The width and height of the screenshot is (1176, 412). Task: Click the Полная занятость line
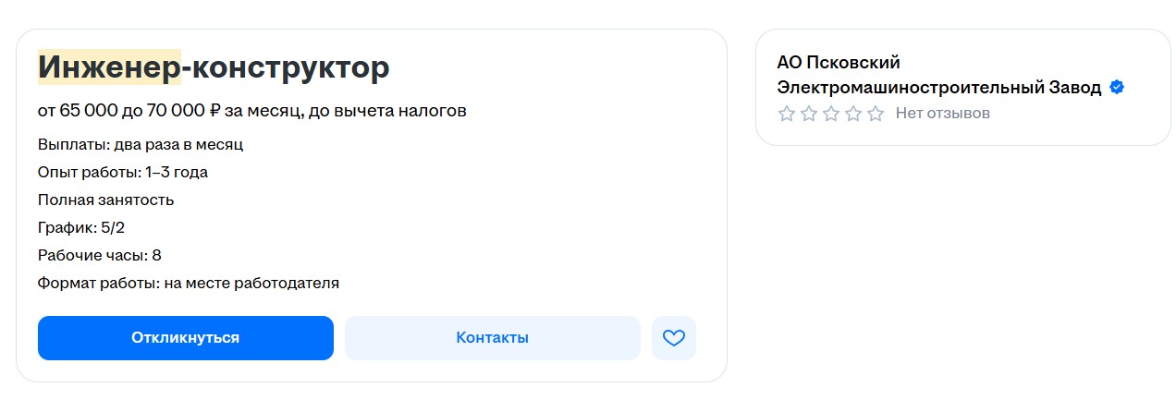[x=105, y=200]
